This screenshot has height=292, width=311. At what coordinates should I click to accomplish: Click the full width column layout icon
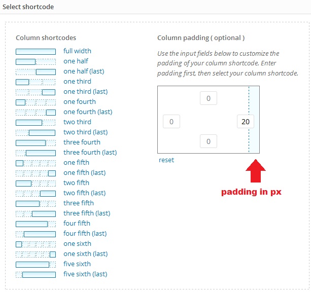pos(36,51)
